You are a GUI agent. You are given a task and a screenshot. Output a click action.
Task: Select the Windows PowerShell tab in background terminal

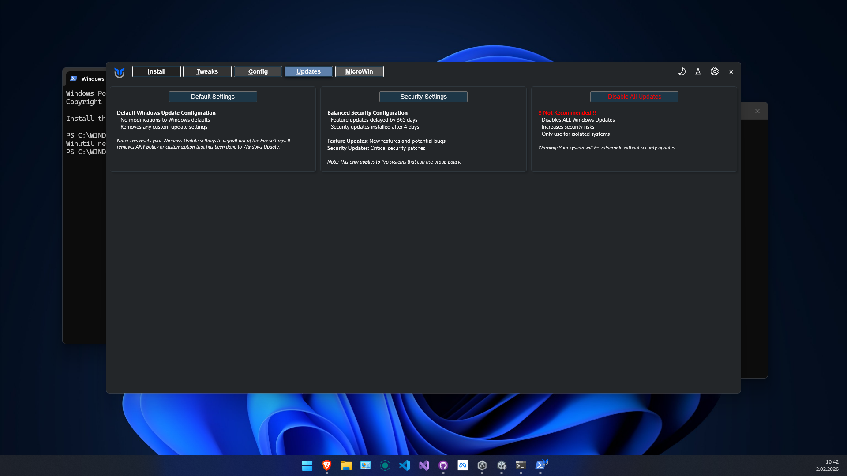[x=87, y=78]
